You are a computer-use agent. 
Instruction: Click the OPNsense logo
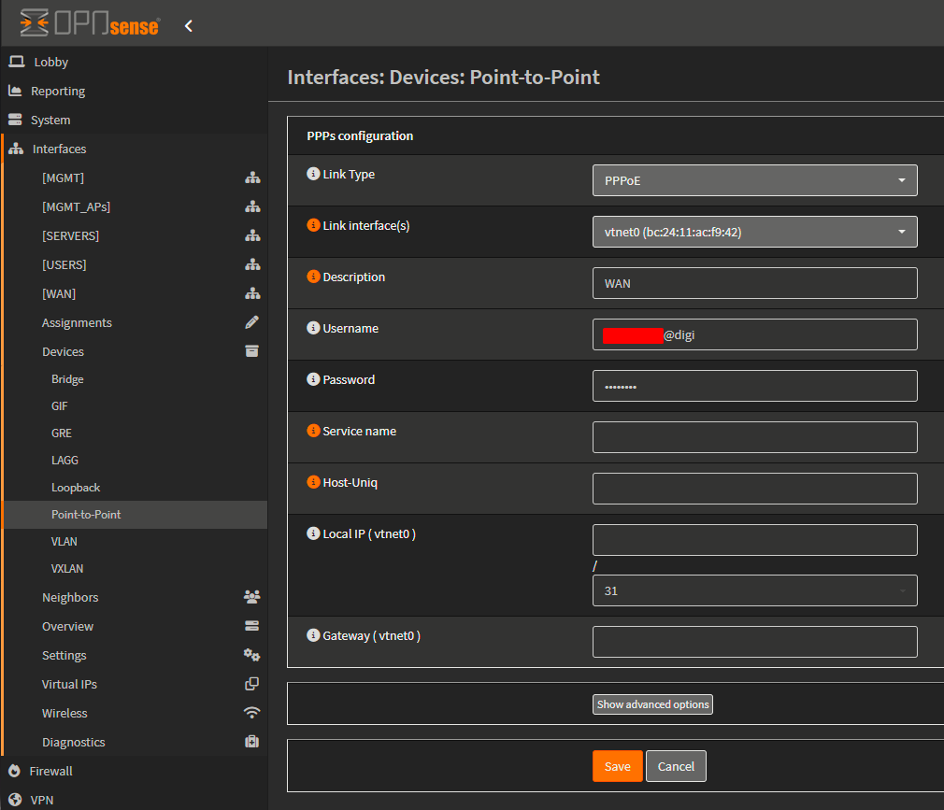(90, 23)
